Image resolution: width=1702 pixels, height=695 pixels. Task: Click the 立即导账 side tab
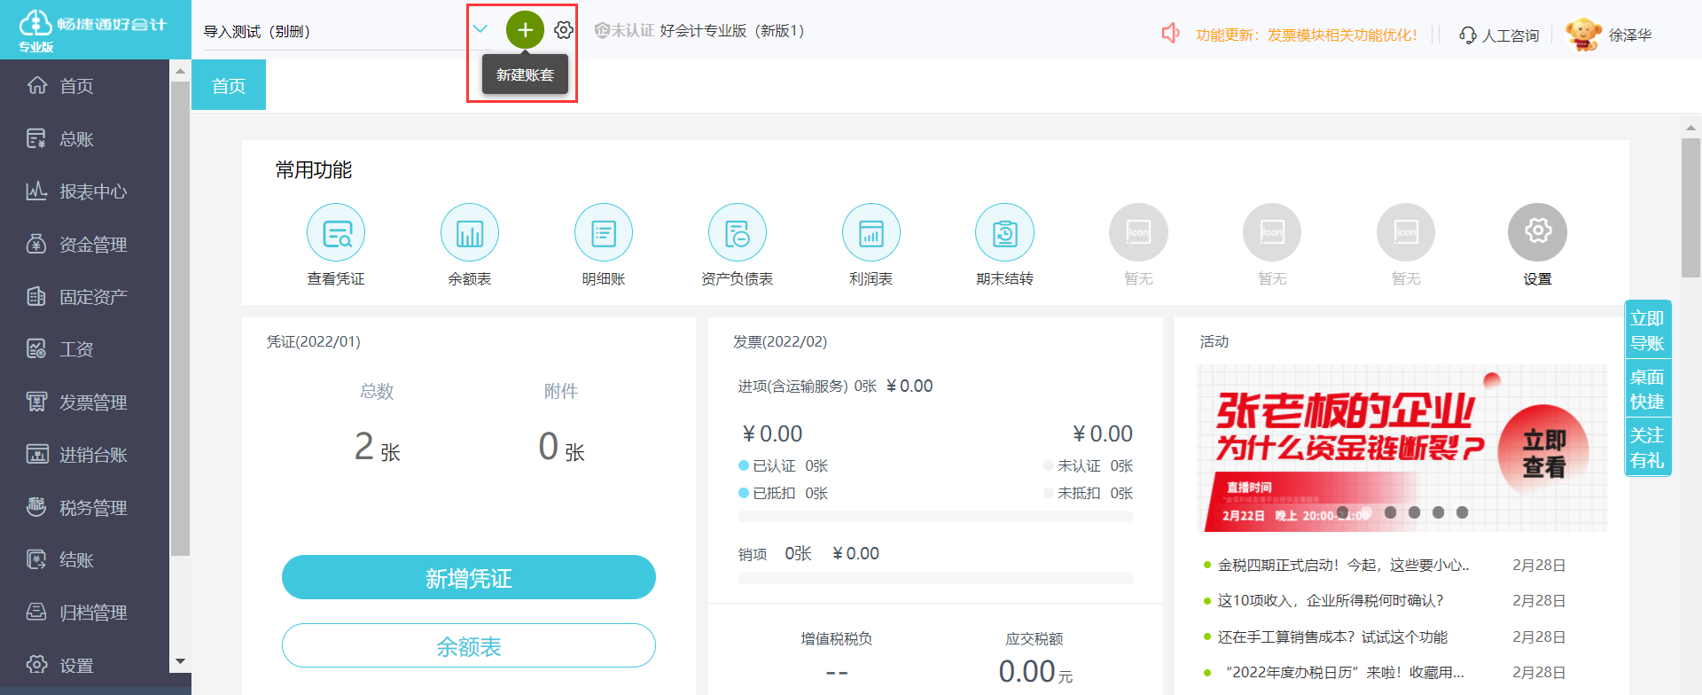pos(1648,331)
